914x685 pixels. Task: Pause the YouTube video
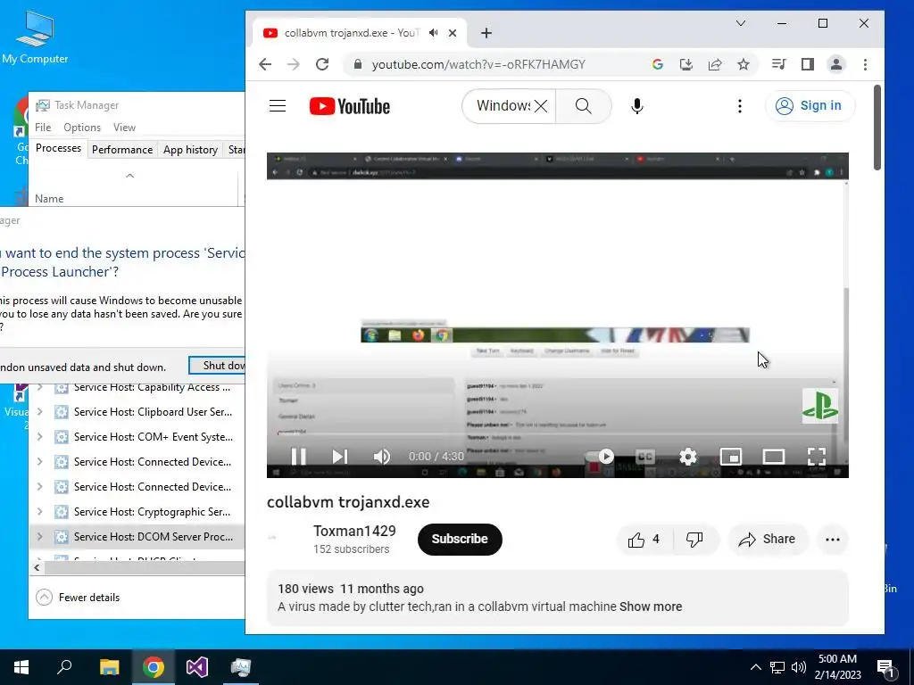point(298,456)
